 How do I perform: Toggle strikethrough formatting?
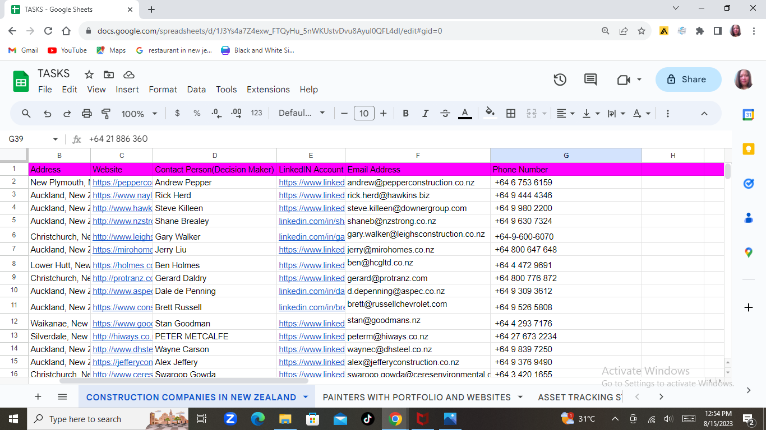coord(445,113)
